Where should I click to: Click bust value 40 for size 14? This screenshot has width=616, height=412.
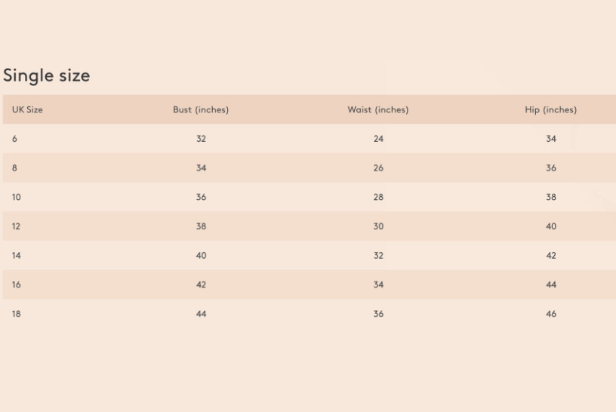click(x=201, y=256)
